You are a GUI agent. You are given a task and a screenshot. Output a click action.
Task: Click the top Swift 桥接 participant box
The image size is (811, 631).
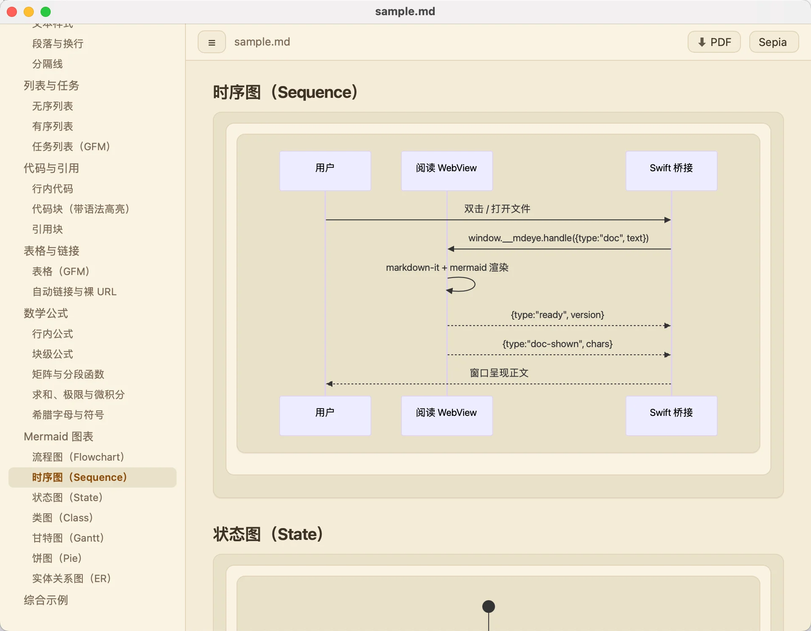(672, 171)
